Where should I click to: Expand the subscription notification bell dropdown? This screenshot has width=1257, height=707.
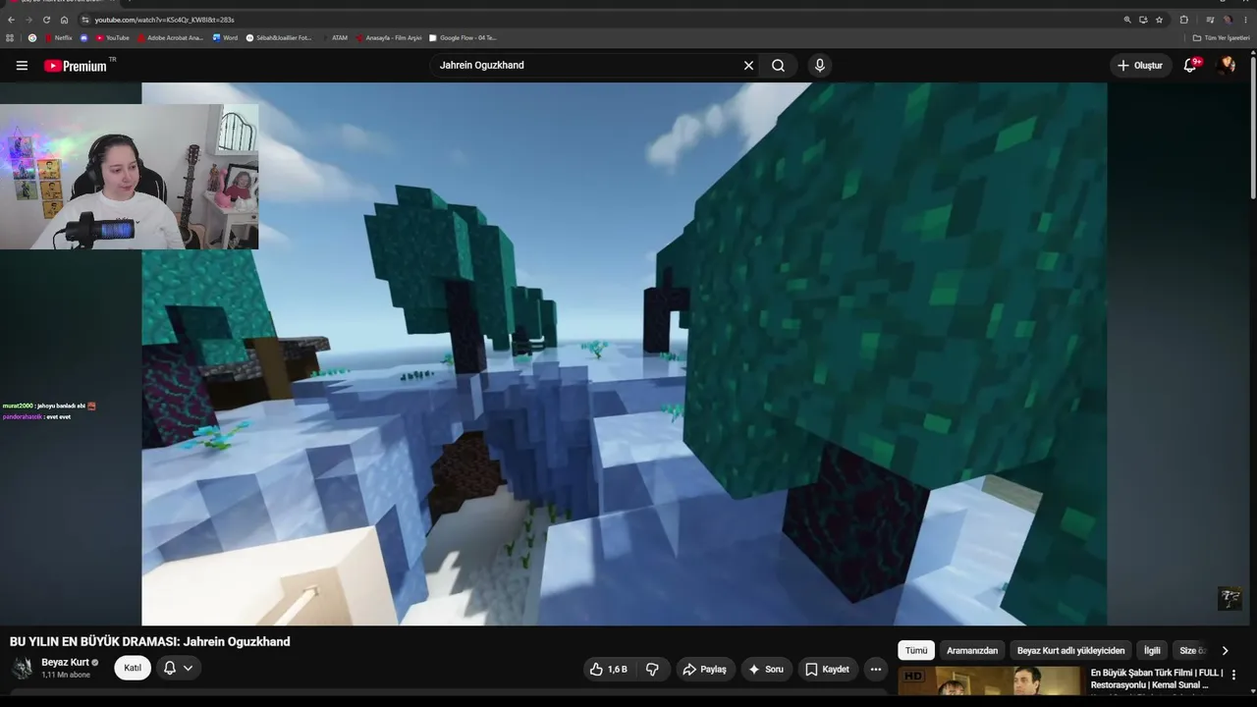(x=178, y=669)
